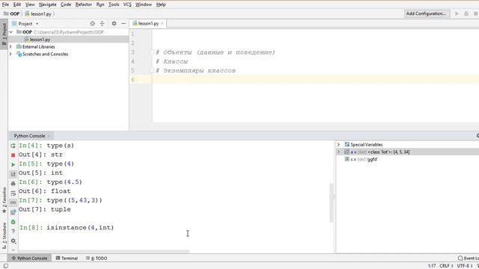Open the Edit menu

pyautogui.click(x=17, y=4)
